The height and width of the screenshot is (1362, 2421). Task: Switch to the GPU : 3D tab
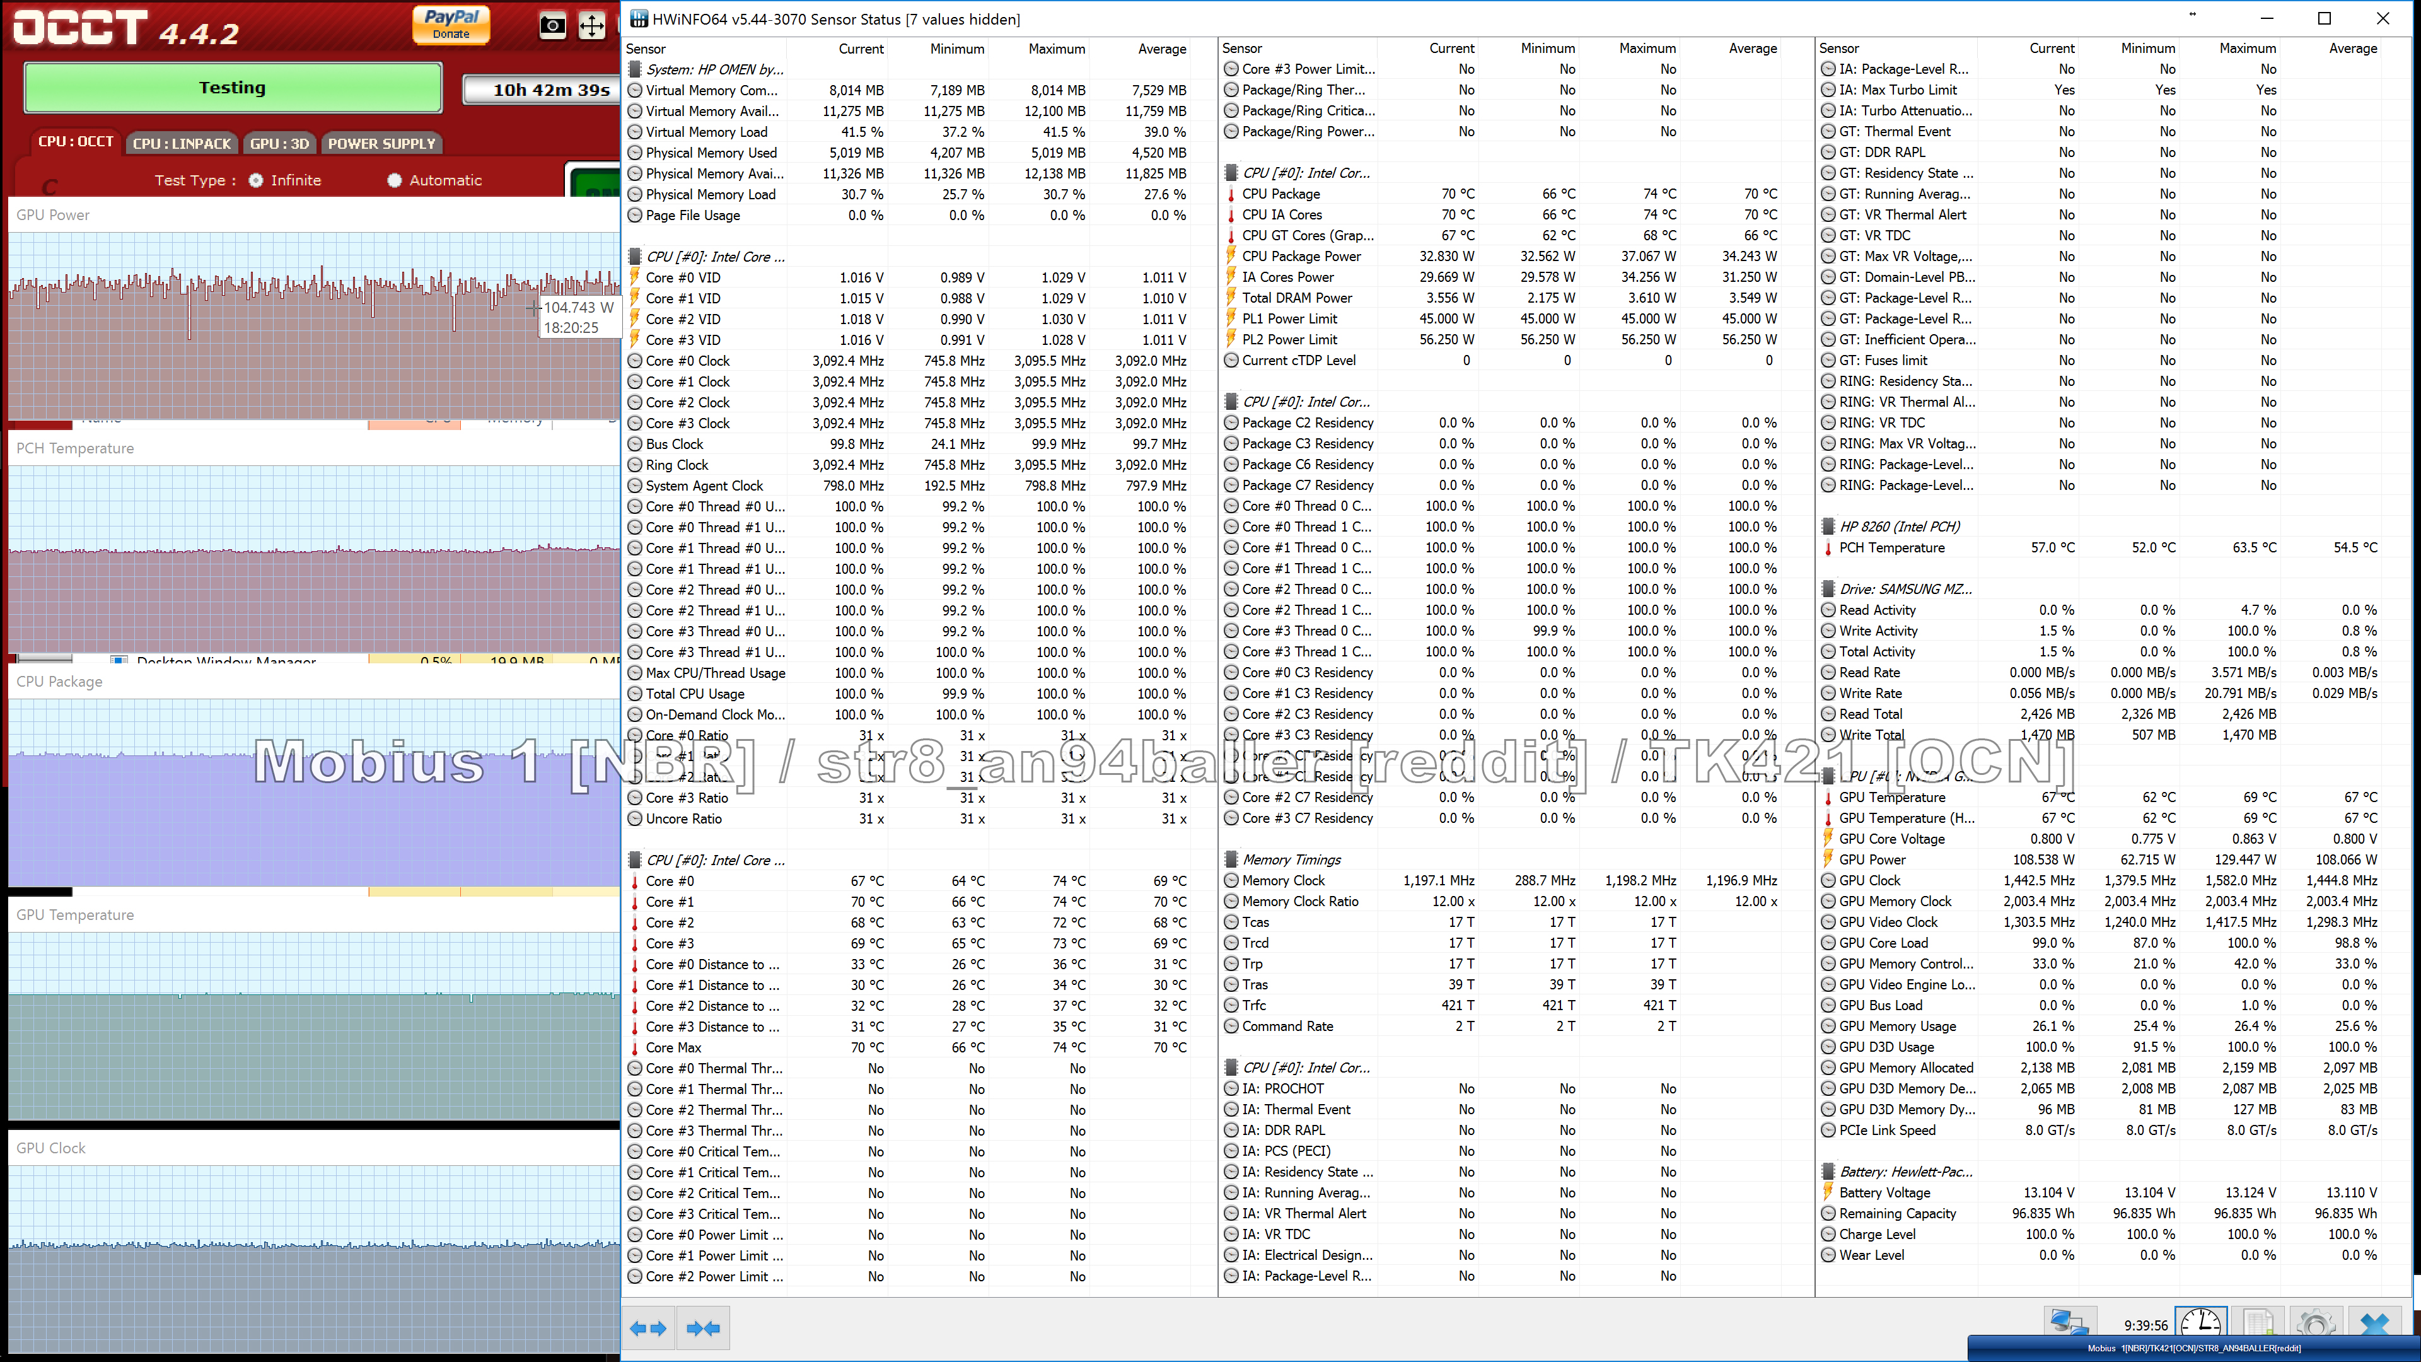(279, 144)
